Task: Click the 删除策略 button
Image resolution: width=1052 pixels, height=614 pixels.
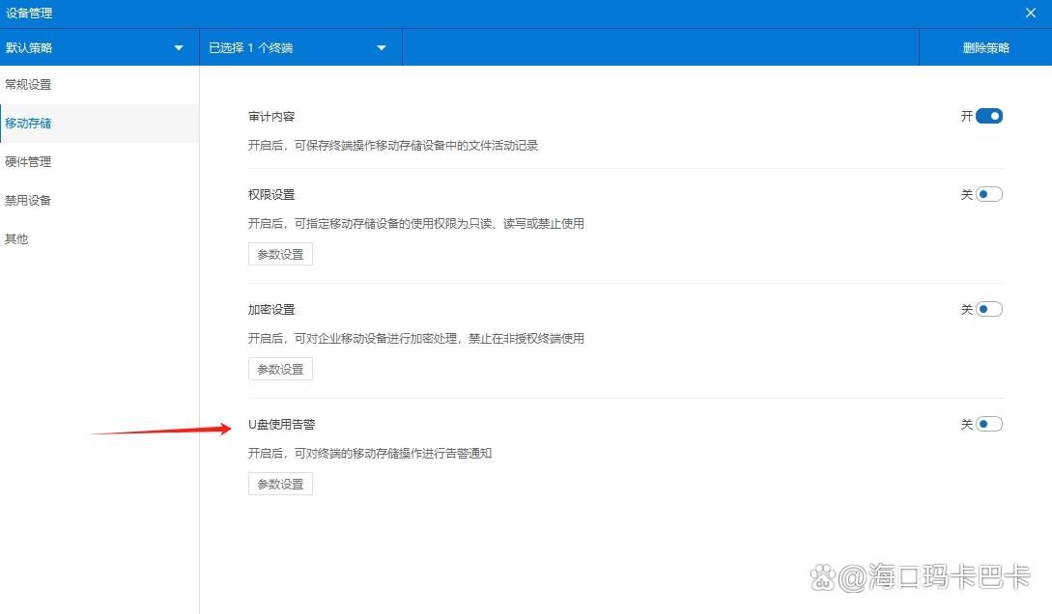Action: pyautogui.click(x=984, y=46)
